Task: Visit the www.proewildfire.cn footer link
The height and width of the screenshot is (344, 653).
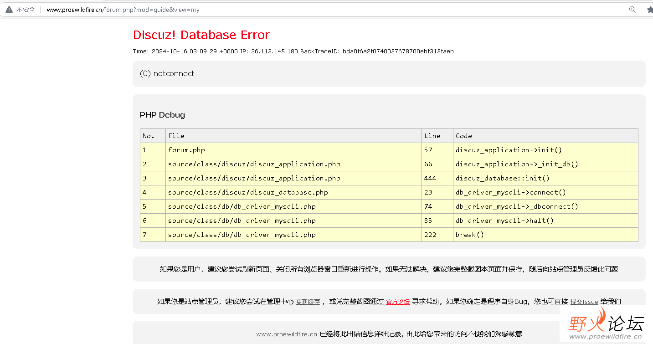Action: coord(287,334)
